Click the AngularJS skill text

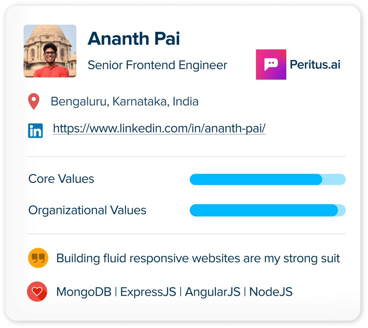point(213,292)
